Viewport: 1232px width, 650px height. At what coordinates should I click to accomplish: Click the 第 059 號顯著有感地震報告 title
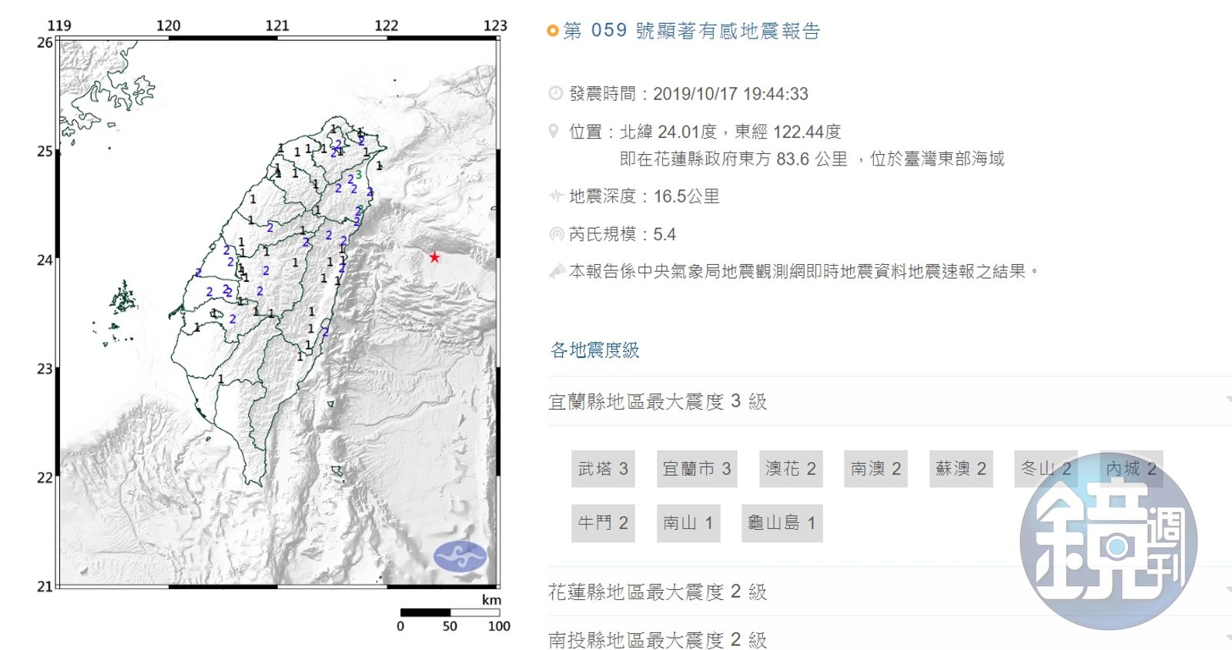(691, 31)
